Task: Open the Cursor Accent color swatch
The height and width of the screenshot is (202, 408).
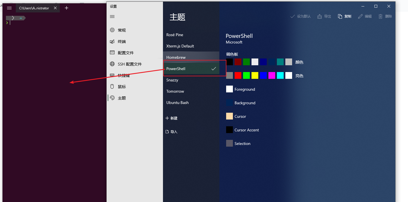Action: [x=230, y=130]
